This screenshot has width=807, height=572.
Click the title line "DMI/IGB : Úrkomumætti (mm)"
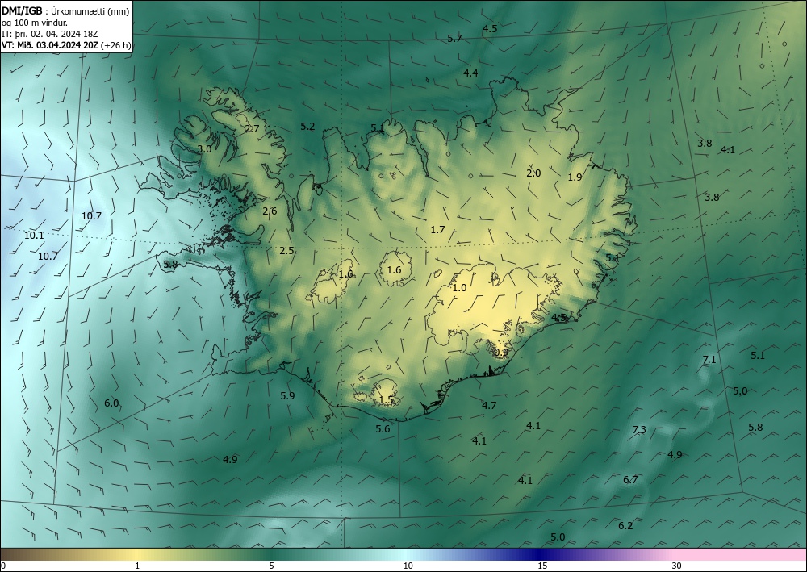[x=65, y=10]
